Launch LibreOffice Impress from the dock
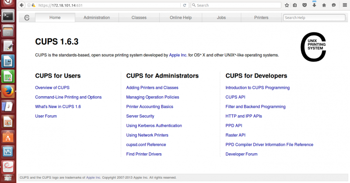The width and height of the screenshot is (350, 183). point(8,122)
